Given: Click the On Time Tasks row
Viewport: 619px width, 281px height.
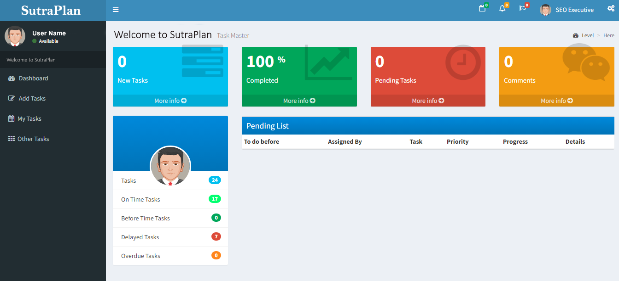Looking at the screenshot, I should click(170, 199).
